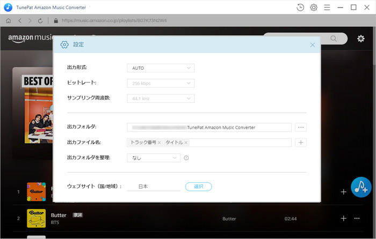Image resolution: width=376 pixels, height=239 pixels.
Task: Add file name tag plus button
Action: pos(301,143)
